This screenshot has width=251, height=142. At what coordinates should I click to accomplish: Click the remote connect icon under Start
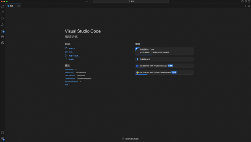[66, 59]
